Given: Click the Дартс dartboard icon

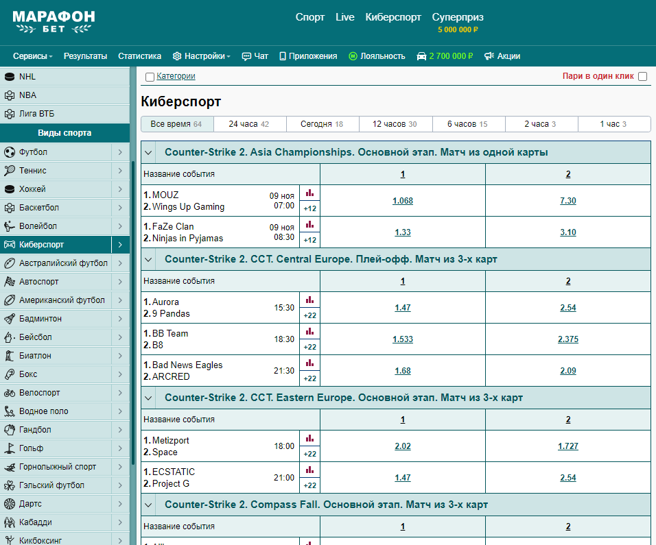Looking at the screenshot, I should coord(9,504).
